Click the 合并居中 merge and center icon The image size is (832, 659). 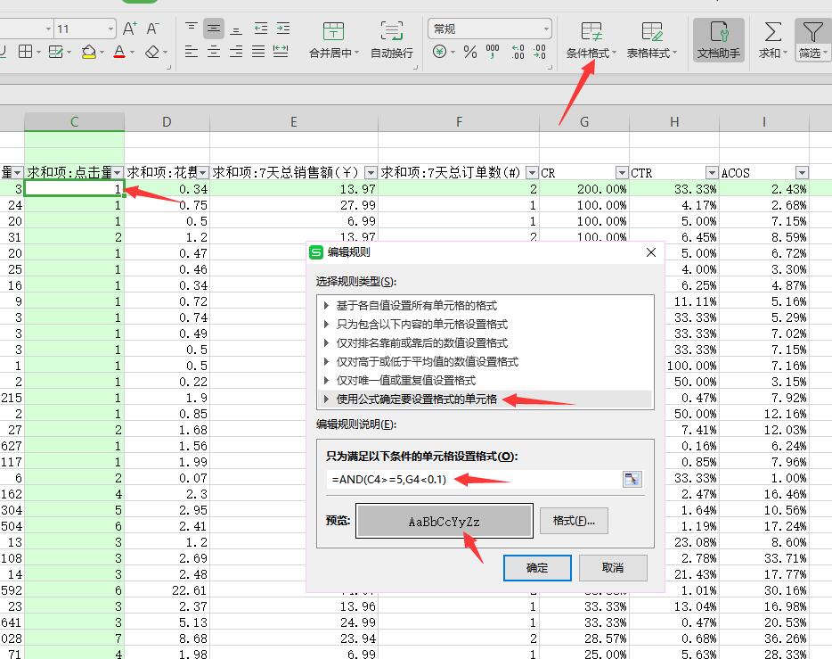click(x=334, y=34)
